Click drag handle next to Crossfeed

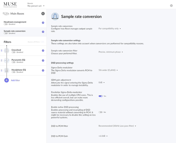coord(1,51)
